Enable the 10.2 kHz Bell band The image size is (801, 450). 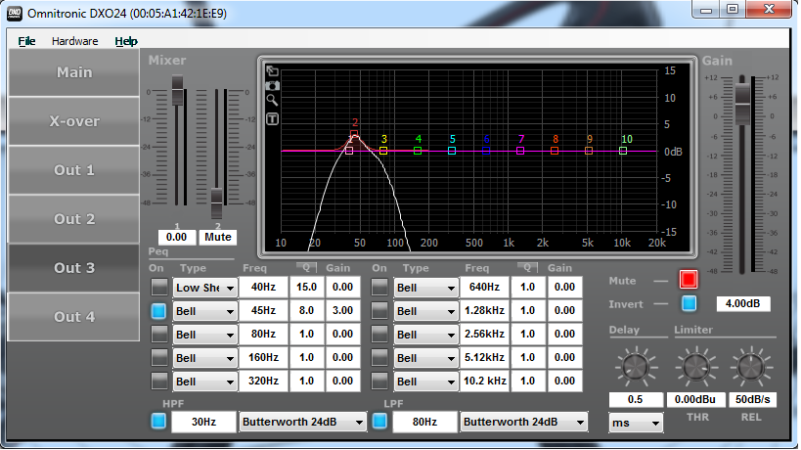click(x=379, y=382)
